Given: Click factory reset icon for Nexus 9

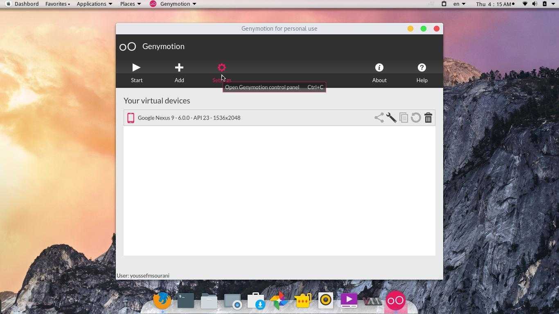Looking at the screenshot, I should (x=416, y=118).
